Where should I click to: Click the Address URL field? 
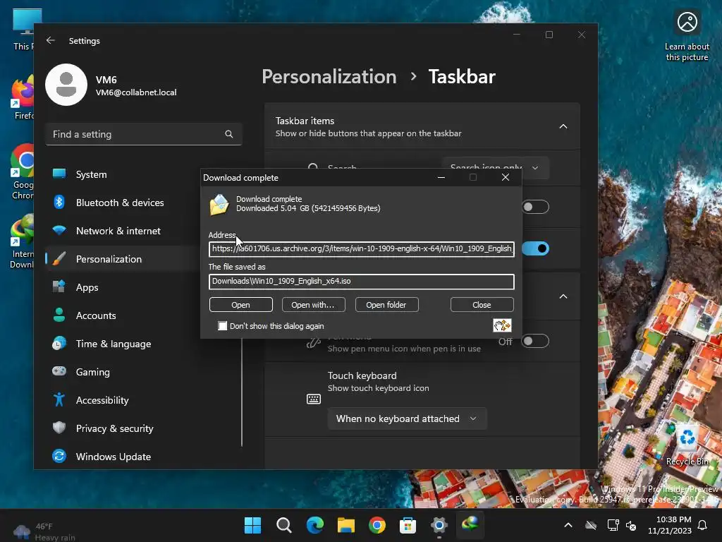362,249
